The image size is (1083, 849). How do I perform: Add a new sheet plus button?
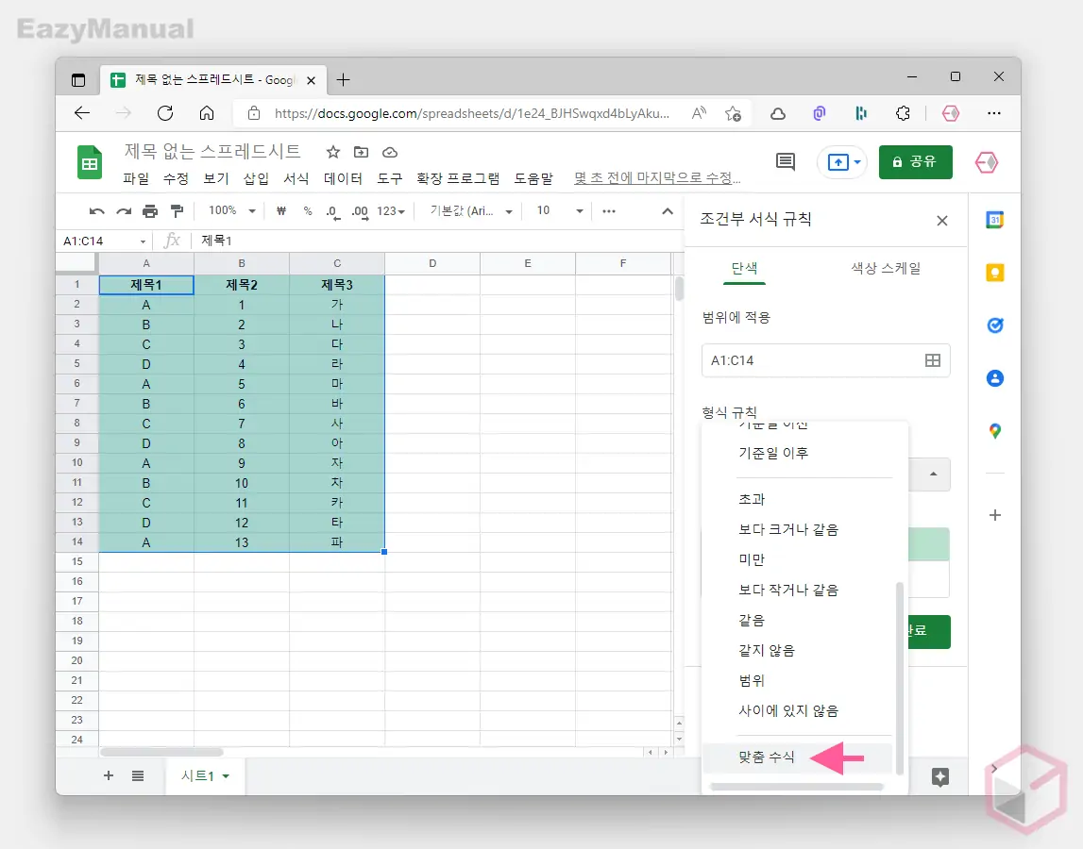(109, 775)
